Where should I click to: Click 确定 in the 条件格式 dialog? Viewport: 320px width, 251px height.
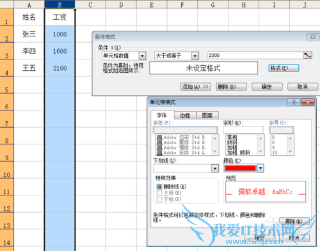click(x=267, y=87)
